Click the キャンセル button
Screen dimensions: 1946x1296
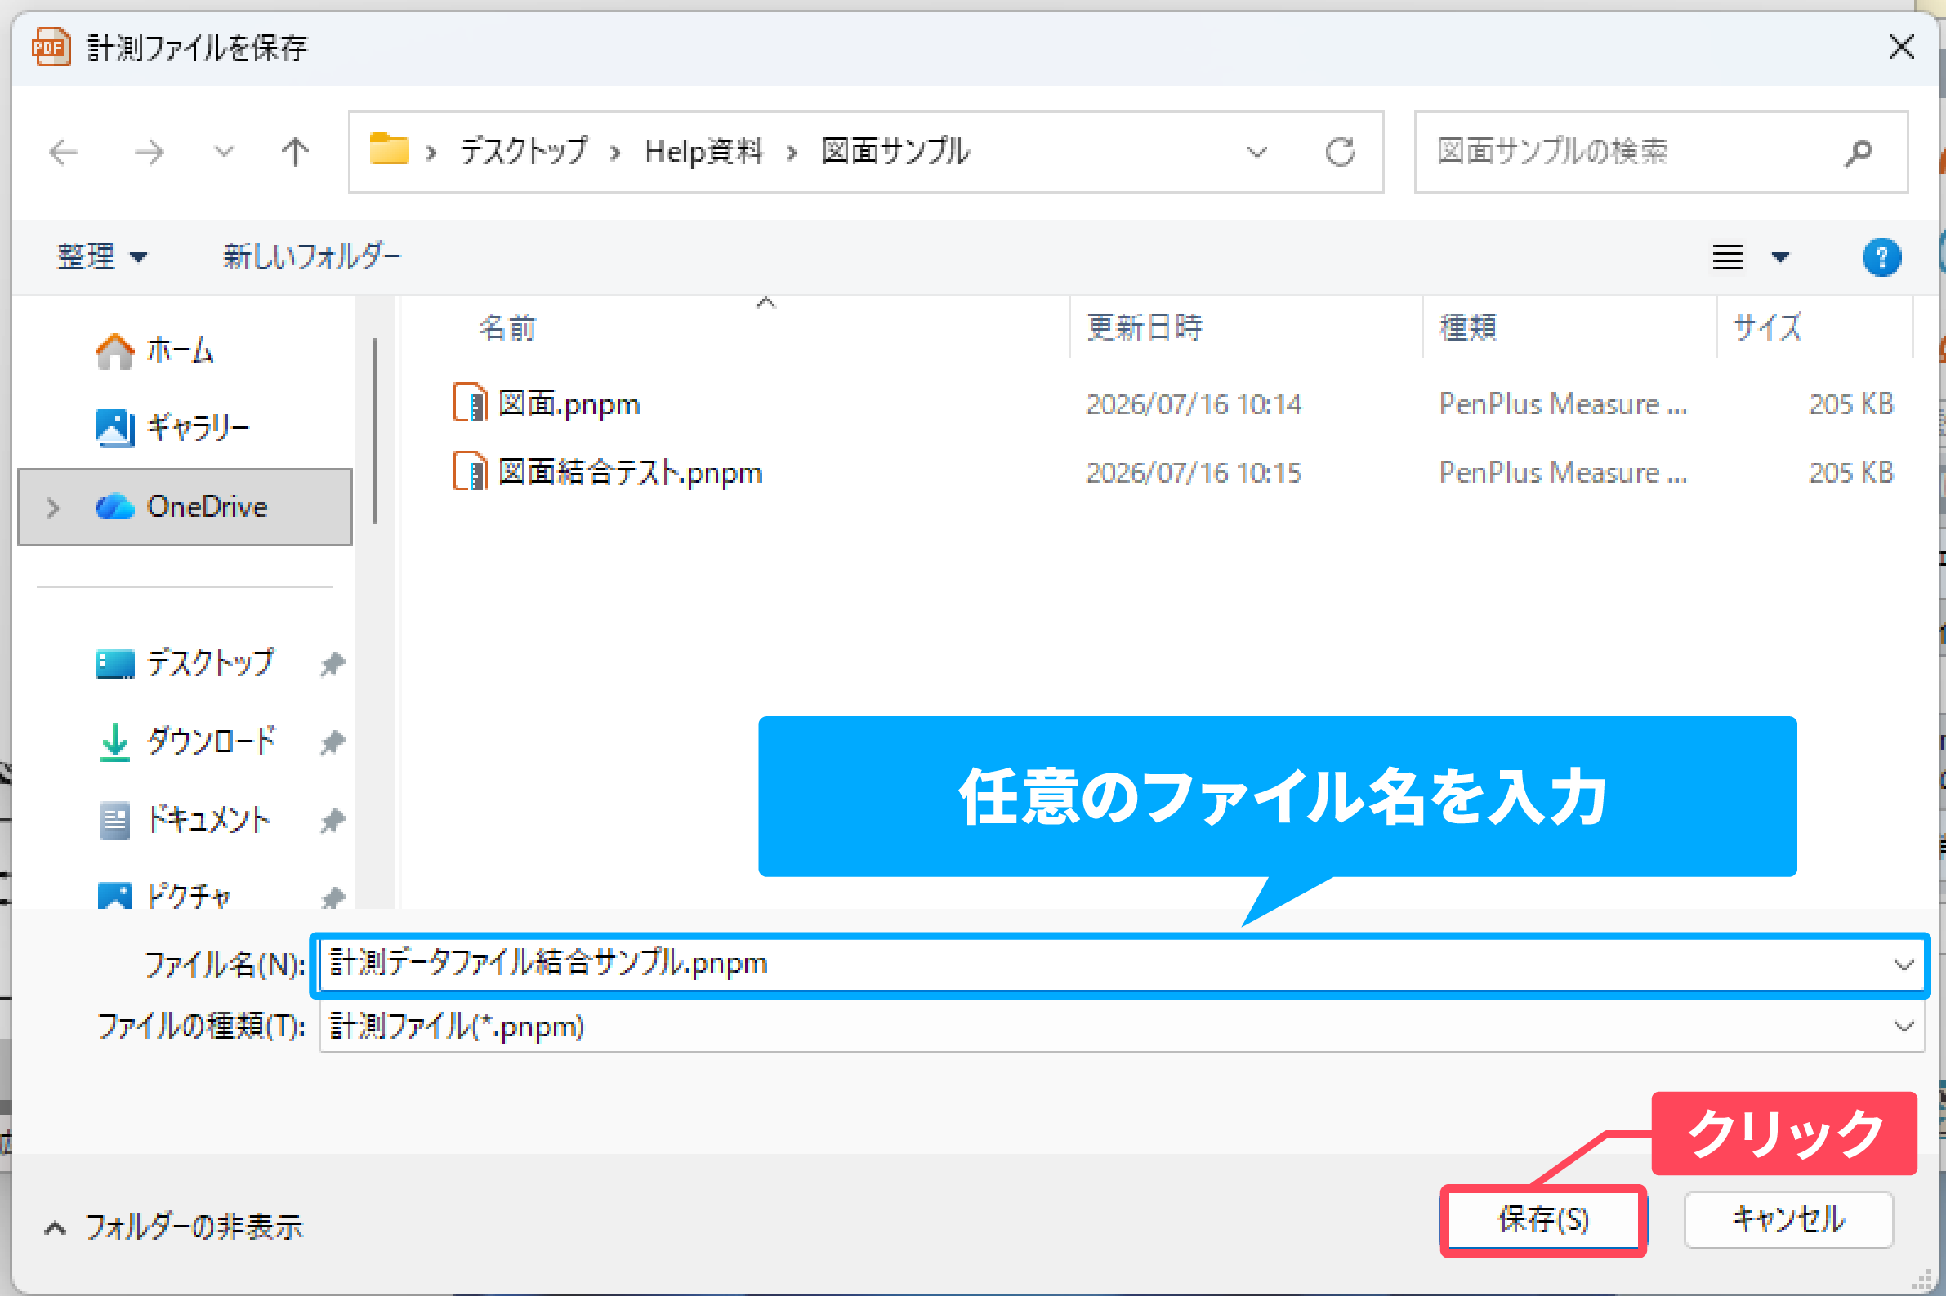click(1788, 1220)
